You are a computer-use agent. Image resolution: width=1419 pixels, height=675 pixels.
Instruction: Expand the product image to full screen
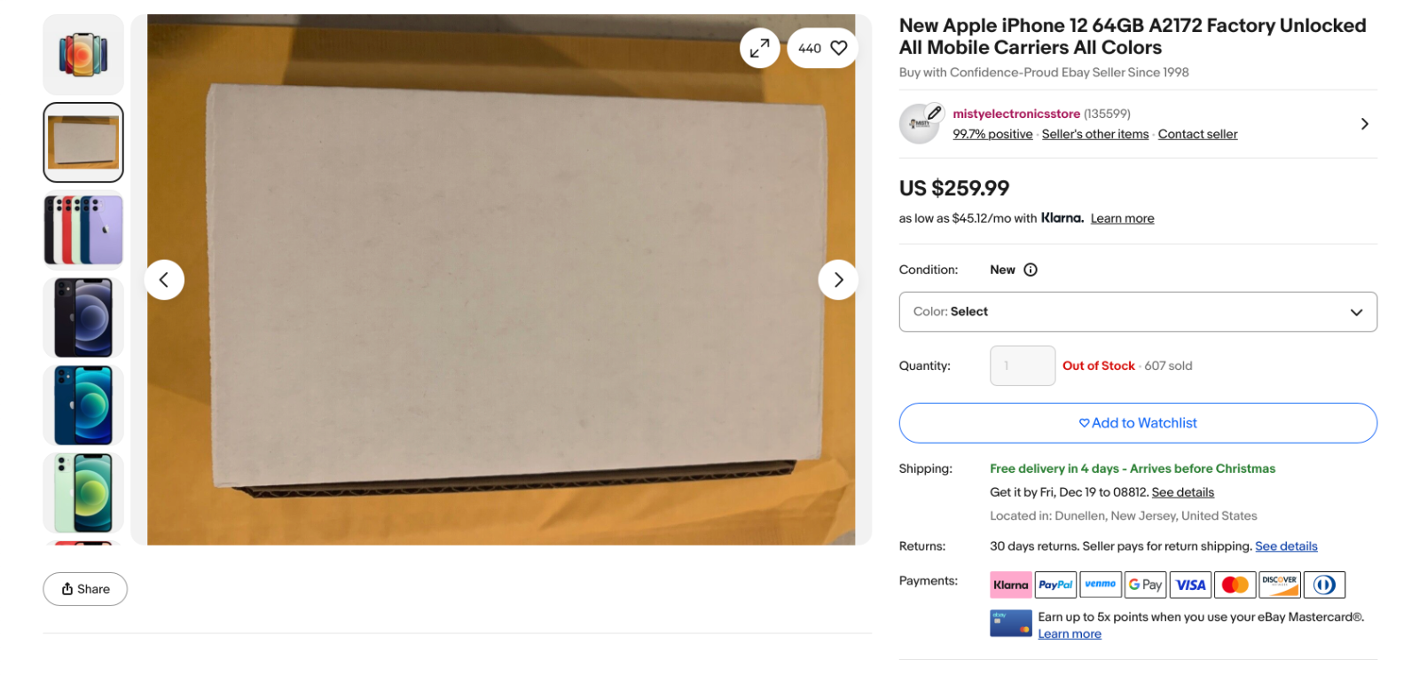coord(759,49)
